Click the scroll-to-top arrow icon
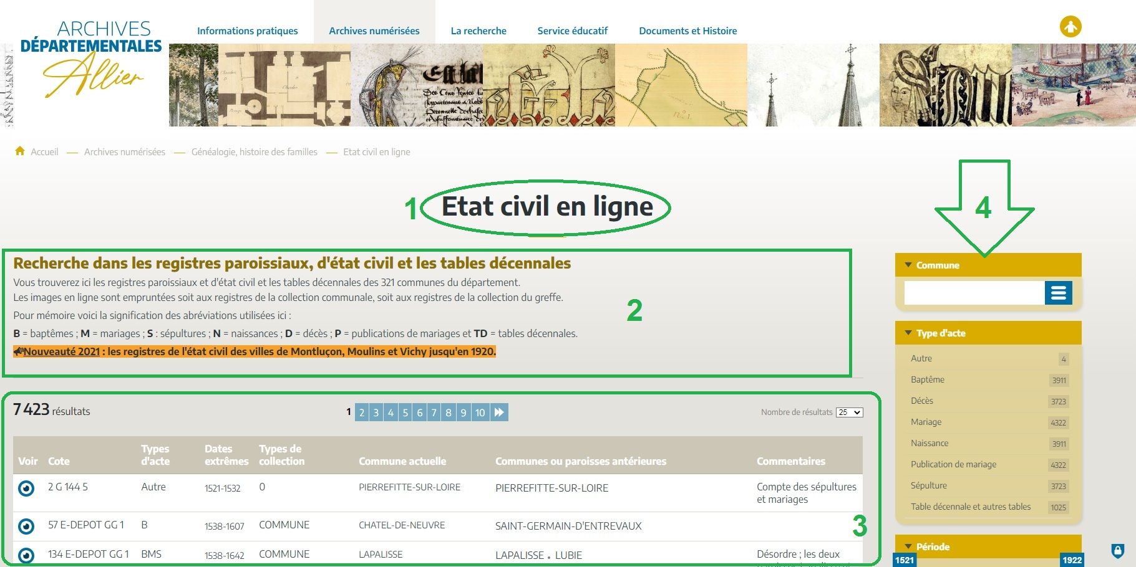This screenshot has width=1136, height=567. pos(1070,27)
